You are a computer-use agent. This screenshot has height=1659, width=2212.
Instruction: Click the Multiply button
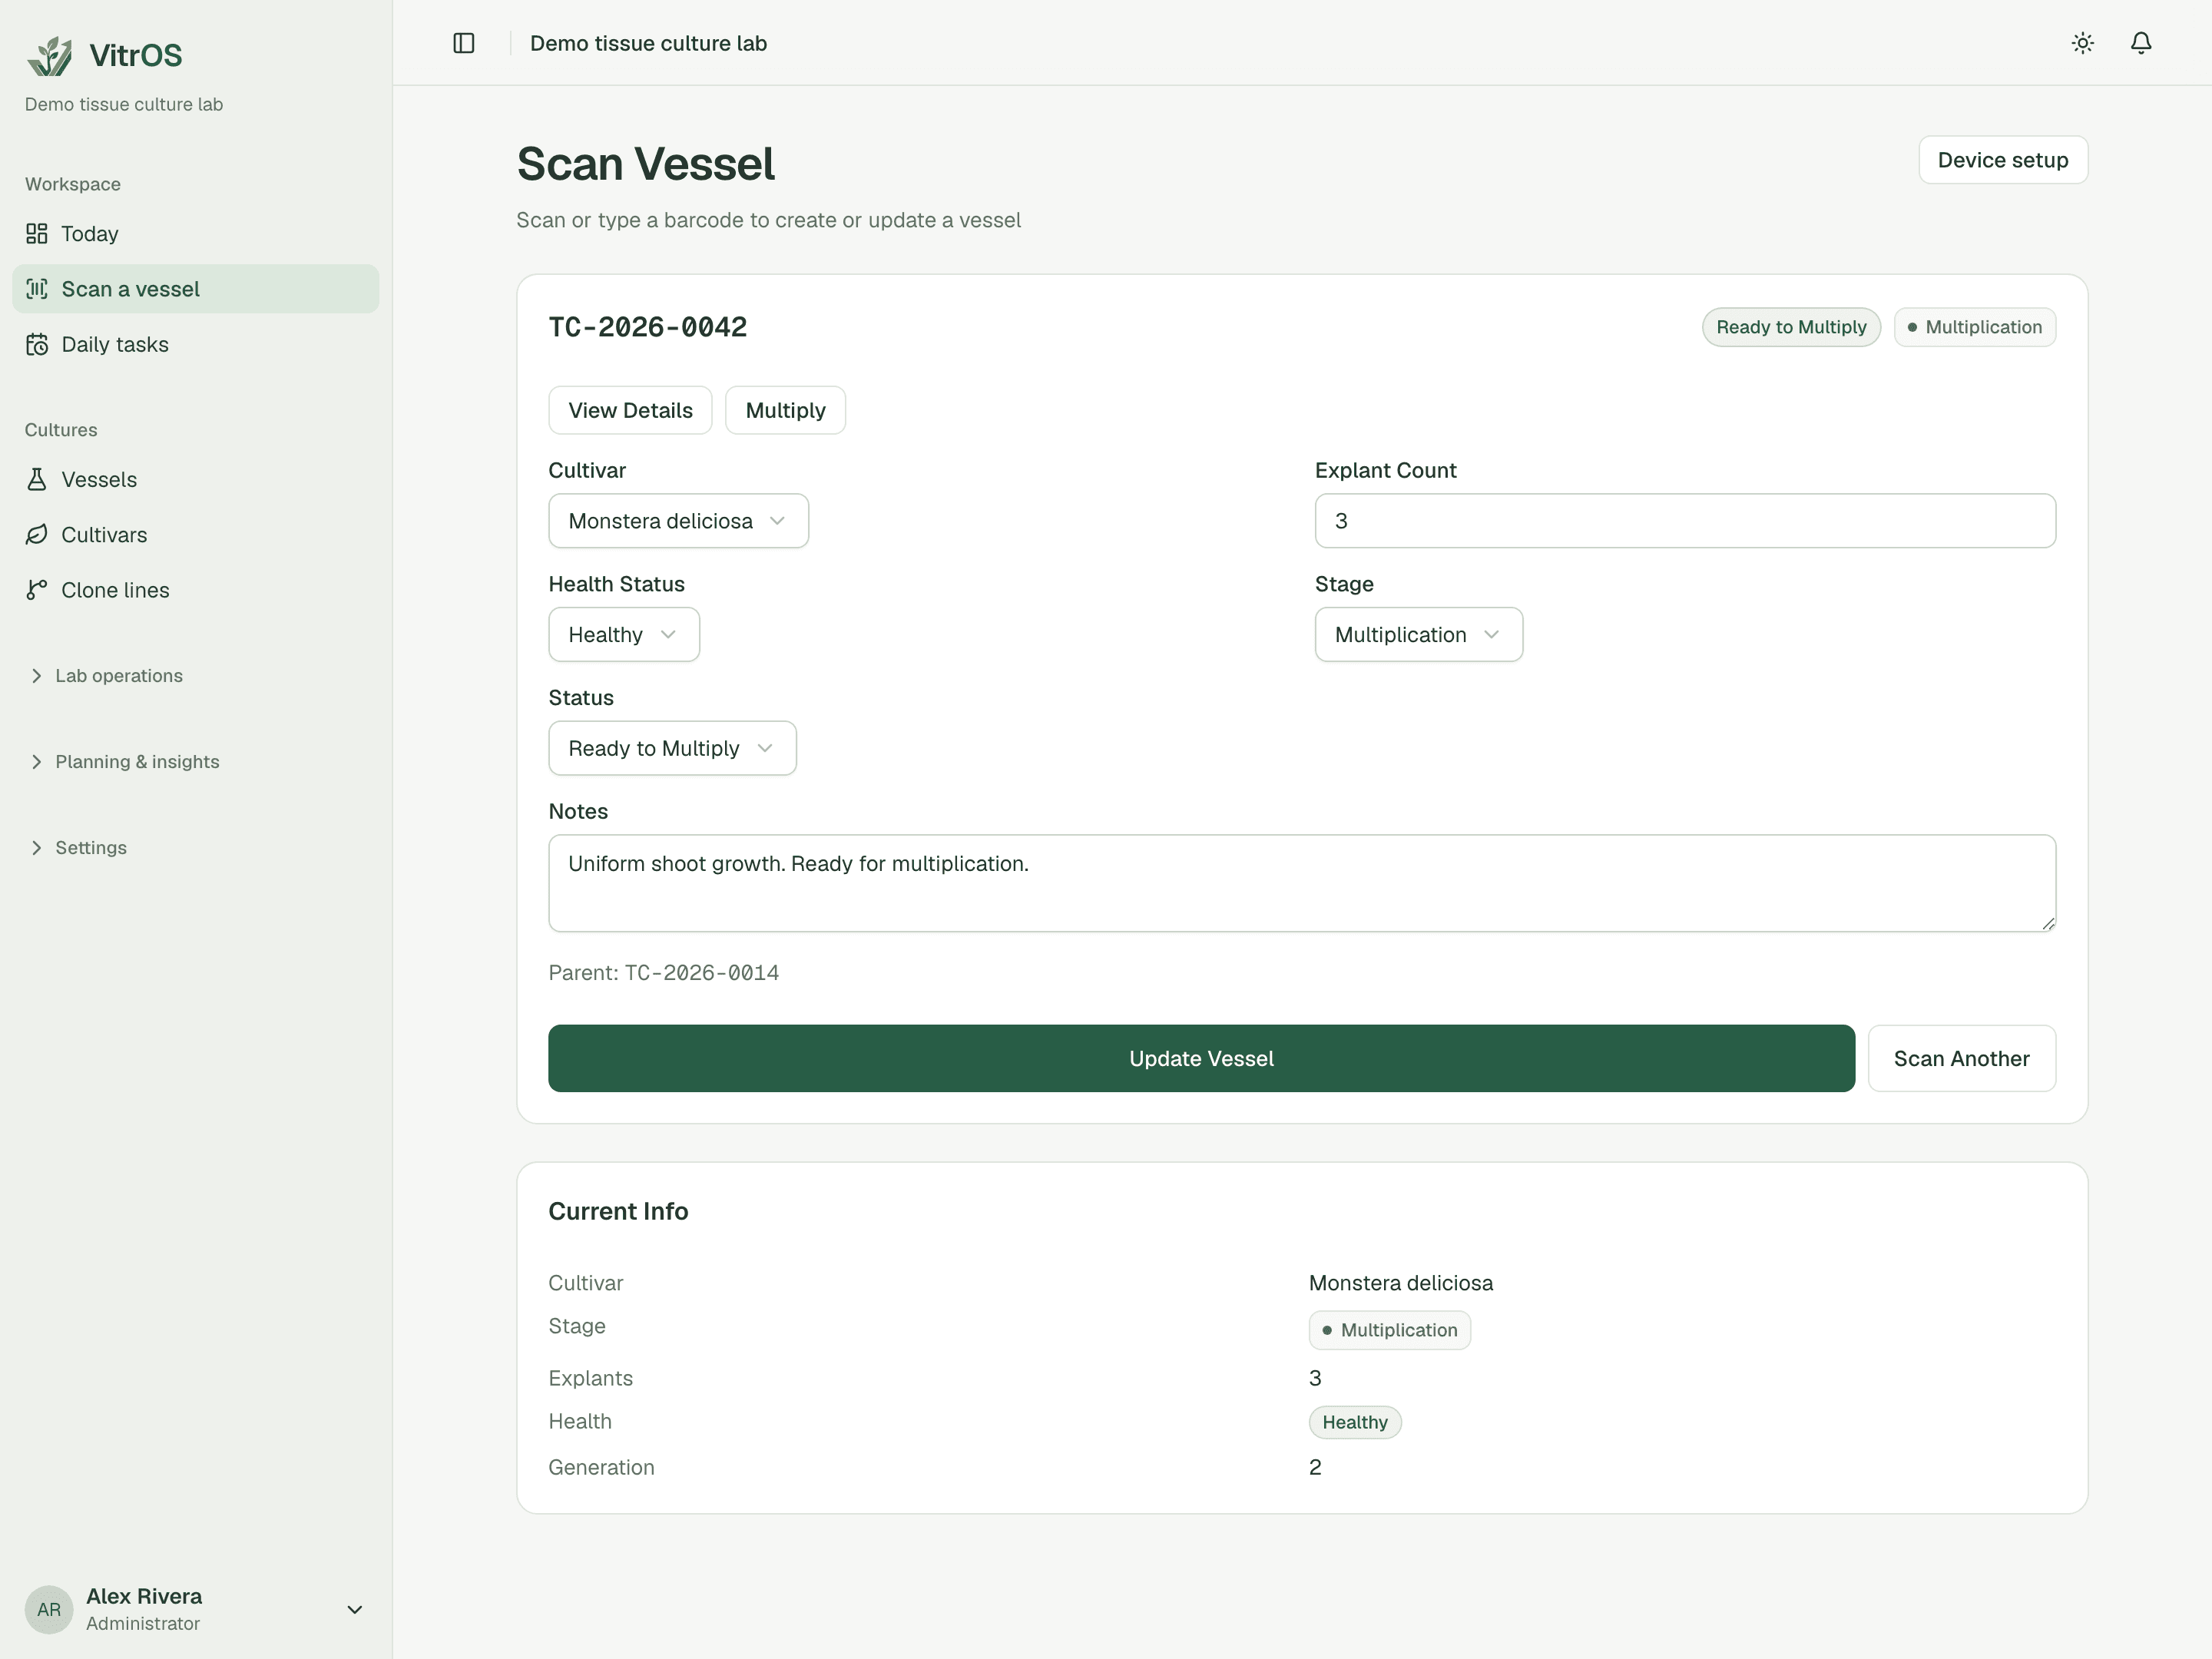(785, 410)
